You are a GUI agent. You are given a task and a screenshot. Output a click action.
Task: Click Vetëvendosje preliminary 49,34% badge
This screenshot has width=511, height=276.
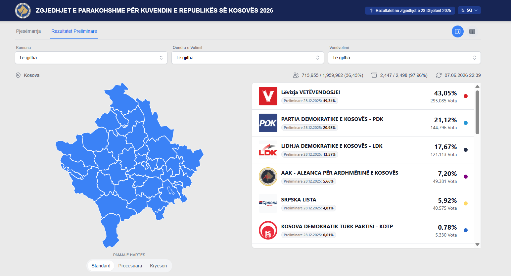click(310, 101)
